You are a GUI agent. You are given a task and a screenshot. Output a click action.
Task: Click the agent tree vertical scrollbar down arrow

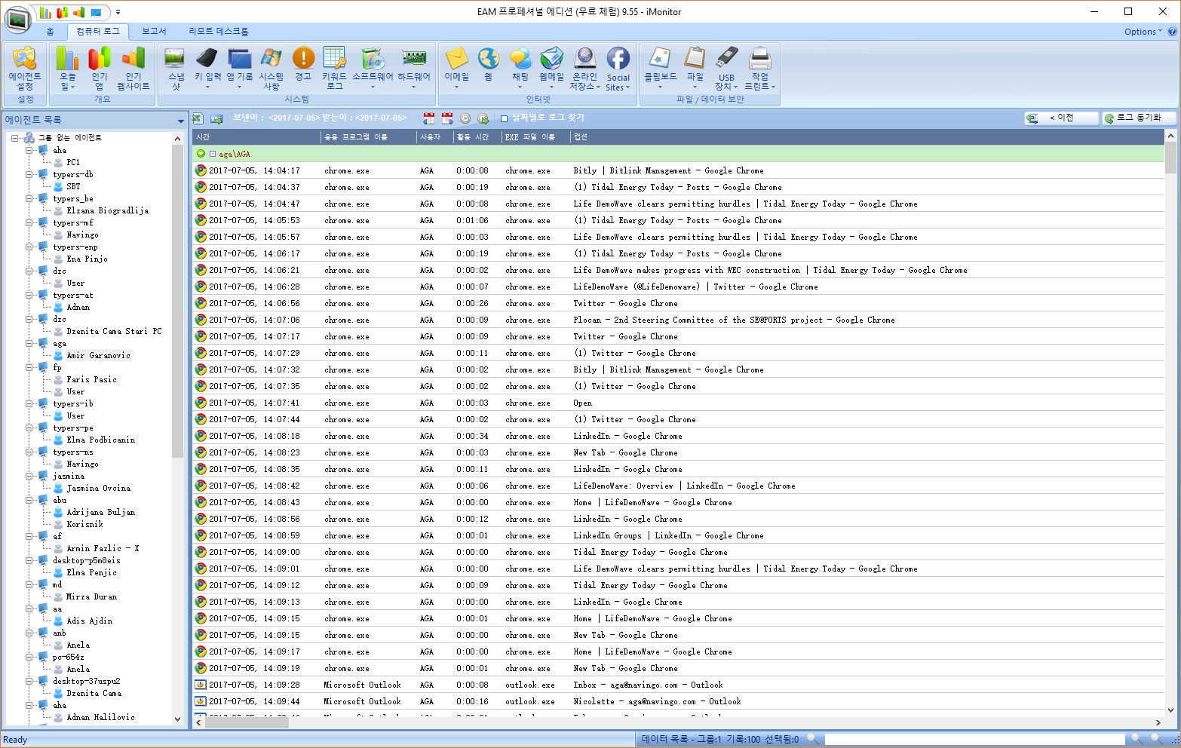[x=178, y=719]
